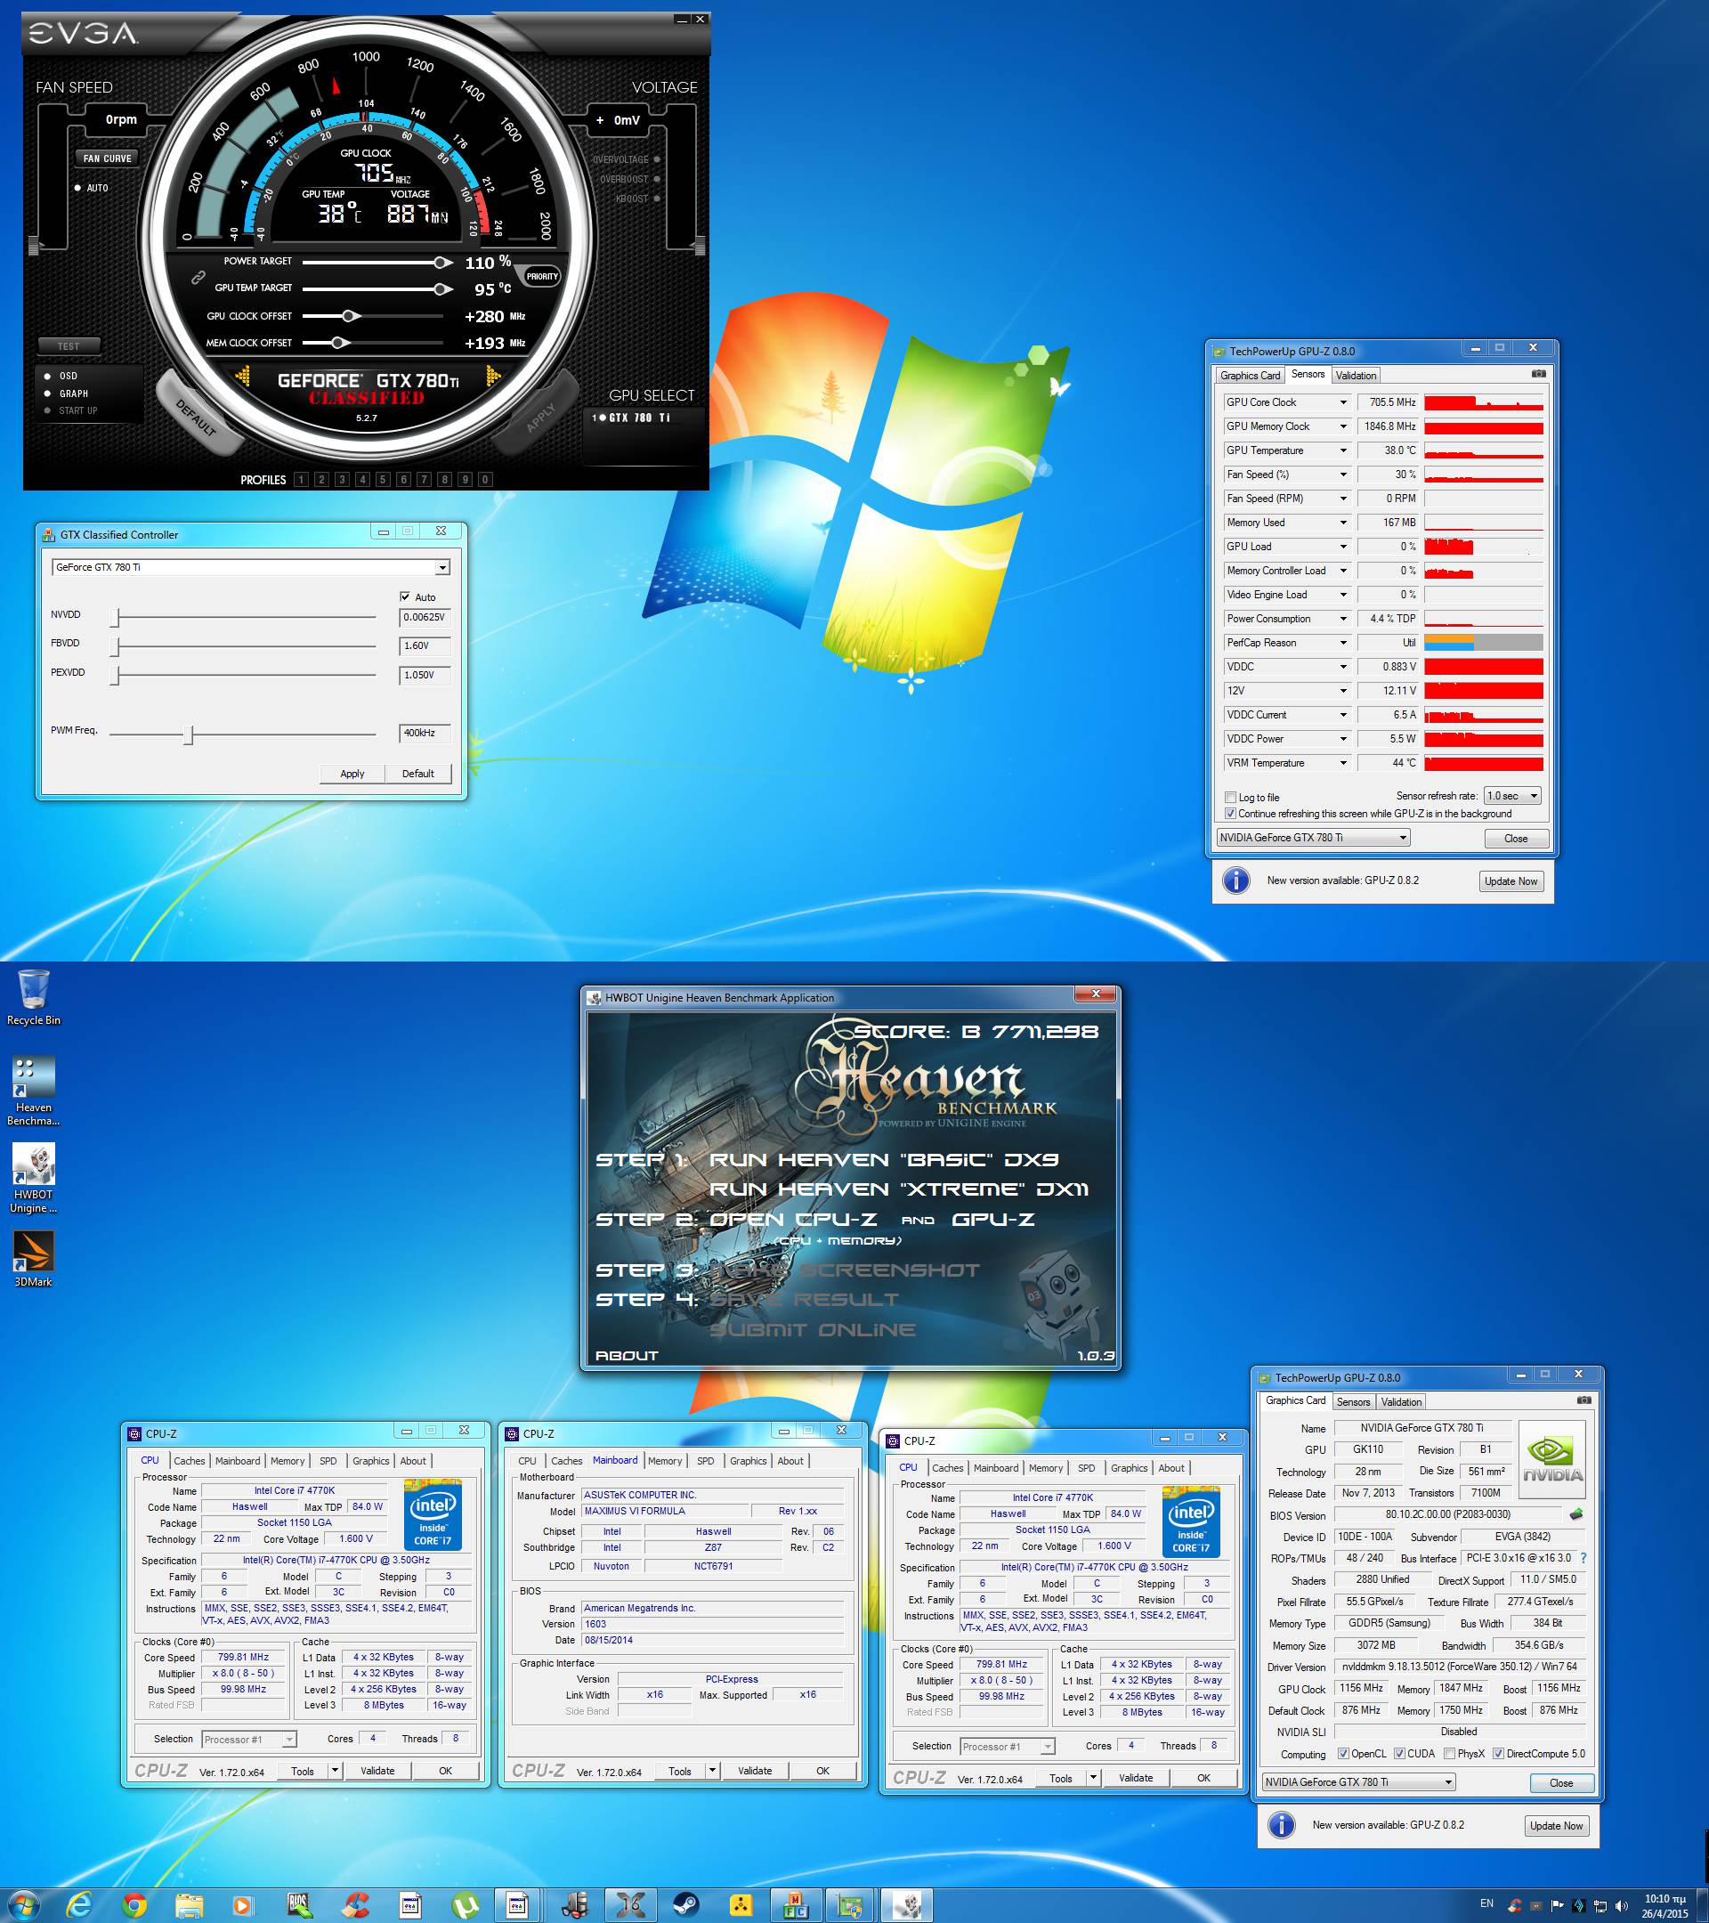1709x1923 pixels.
Task: Click the NVVDD voltage value field
Action: pyautogui.click(x=425, y=617)
